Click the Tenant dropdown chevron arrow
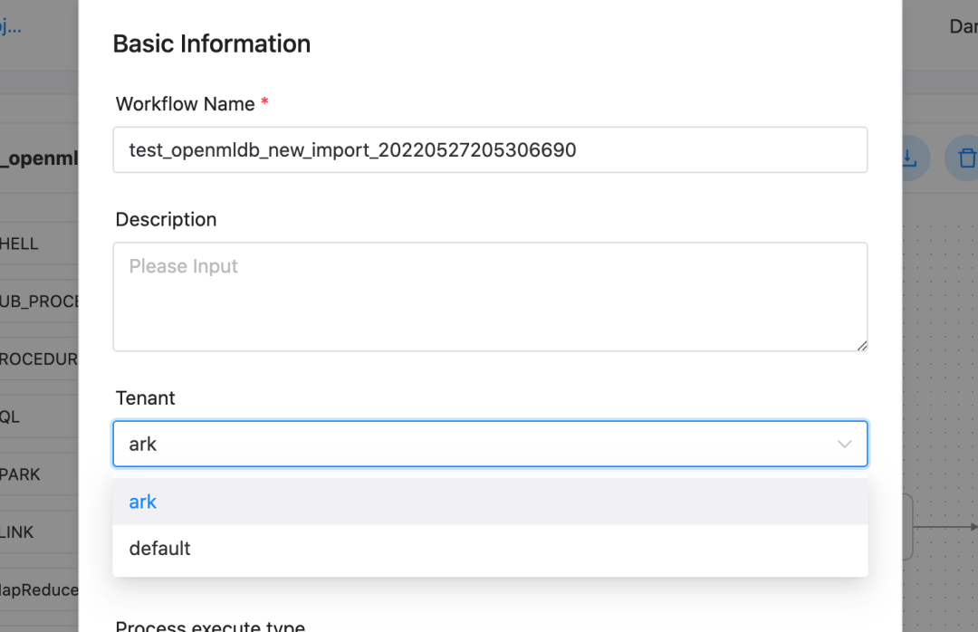 coord(845,445)
